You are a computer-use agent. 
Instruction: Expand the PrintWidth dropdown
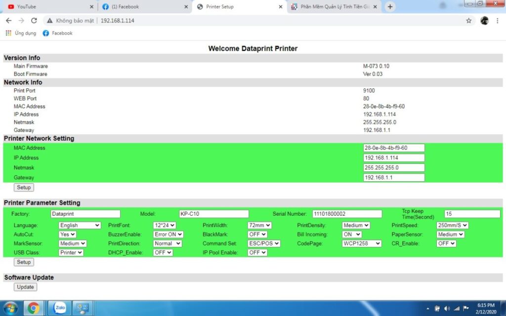[x=259, y=225]
